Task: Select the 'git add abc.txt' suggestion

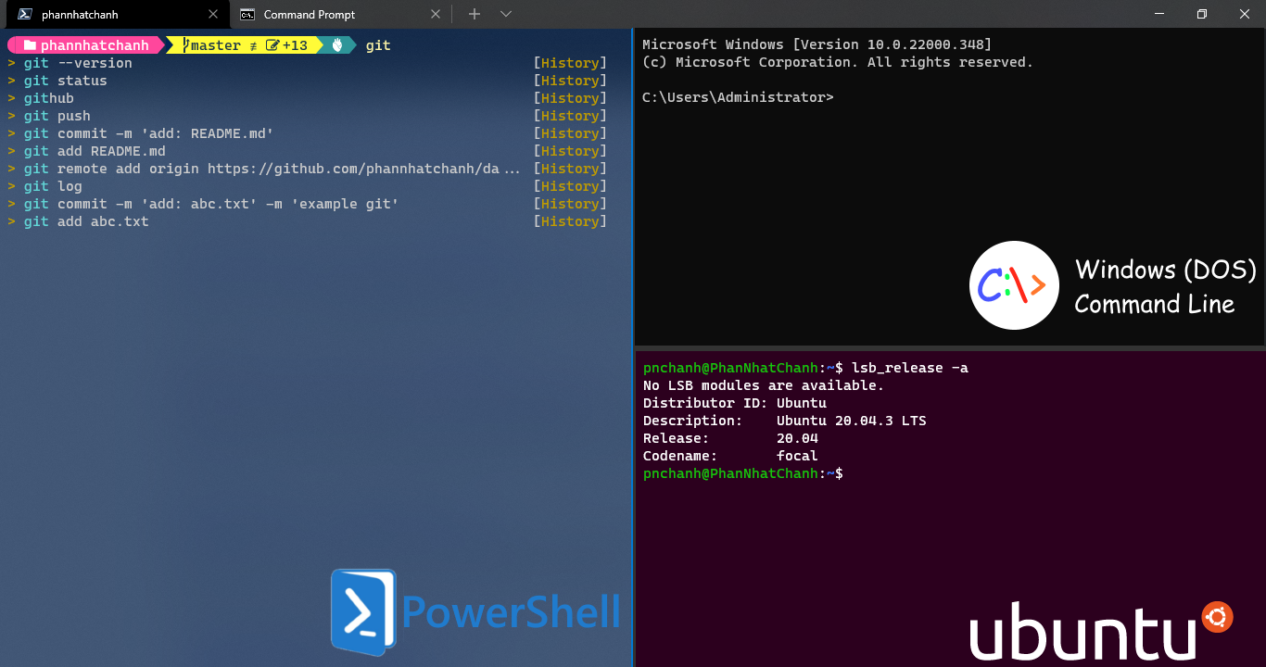Action: pyautogui.click(x=307, y=221)
